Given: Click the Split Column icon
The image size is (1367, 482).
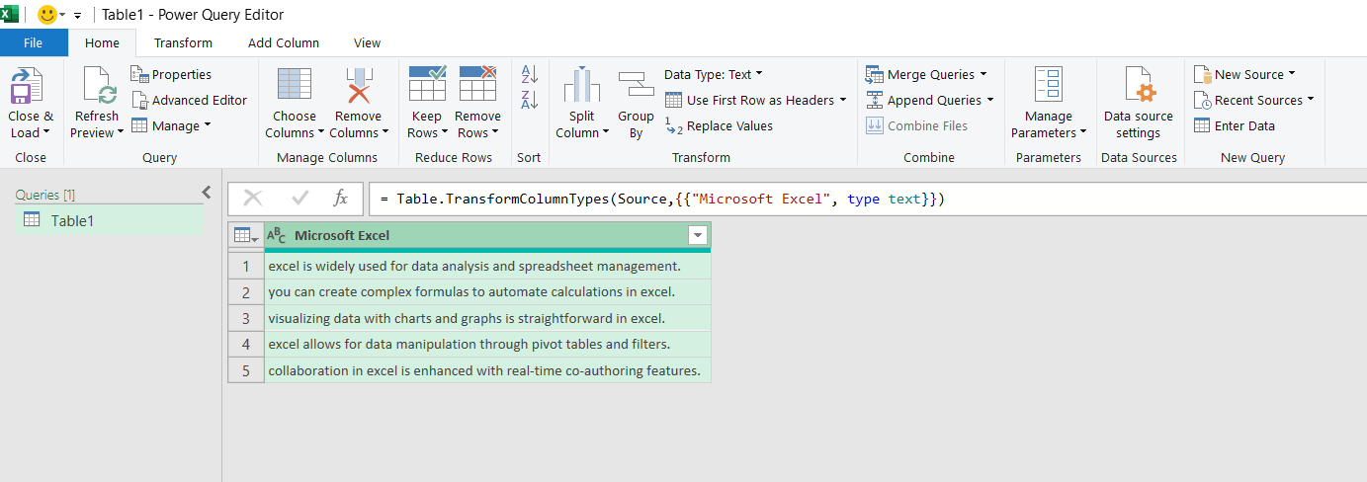Looking at the screenshot, I should coord(582,85).
